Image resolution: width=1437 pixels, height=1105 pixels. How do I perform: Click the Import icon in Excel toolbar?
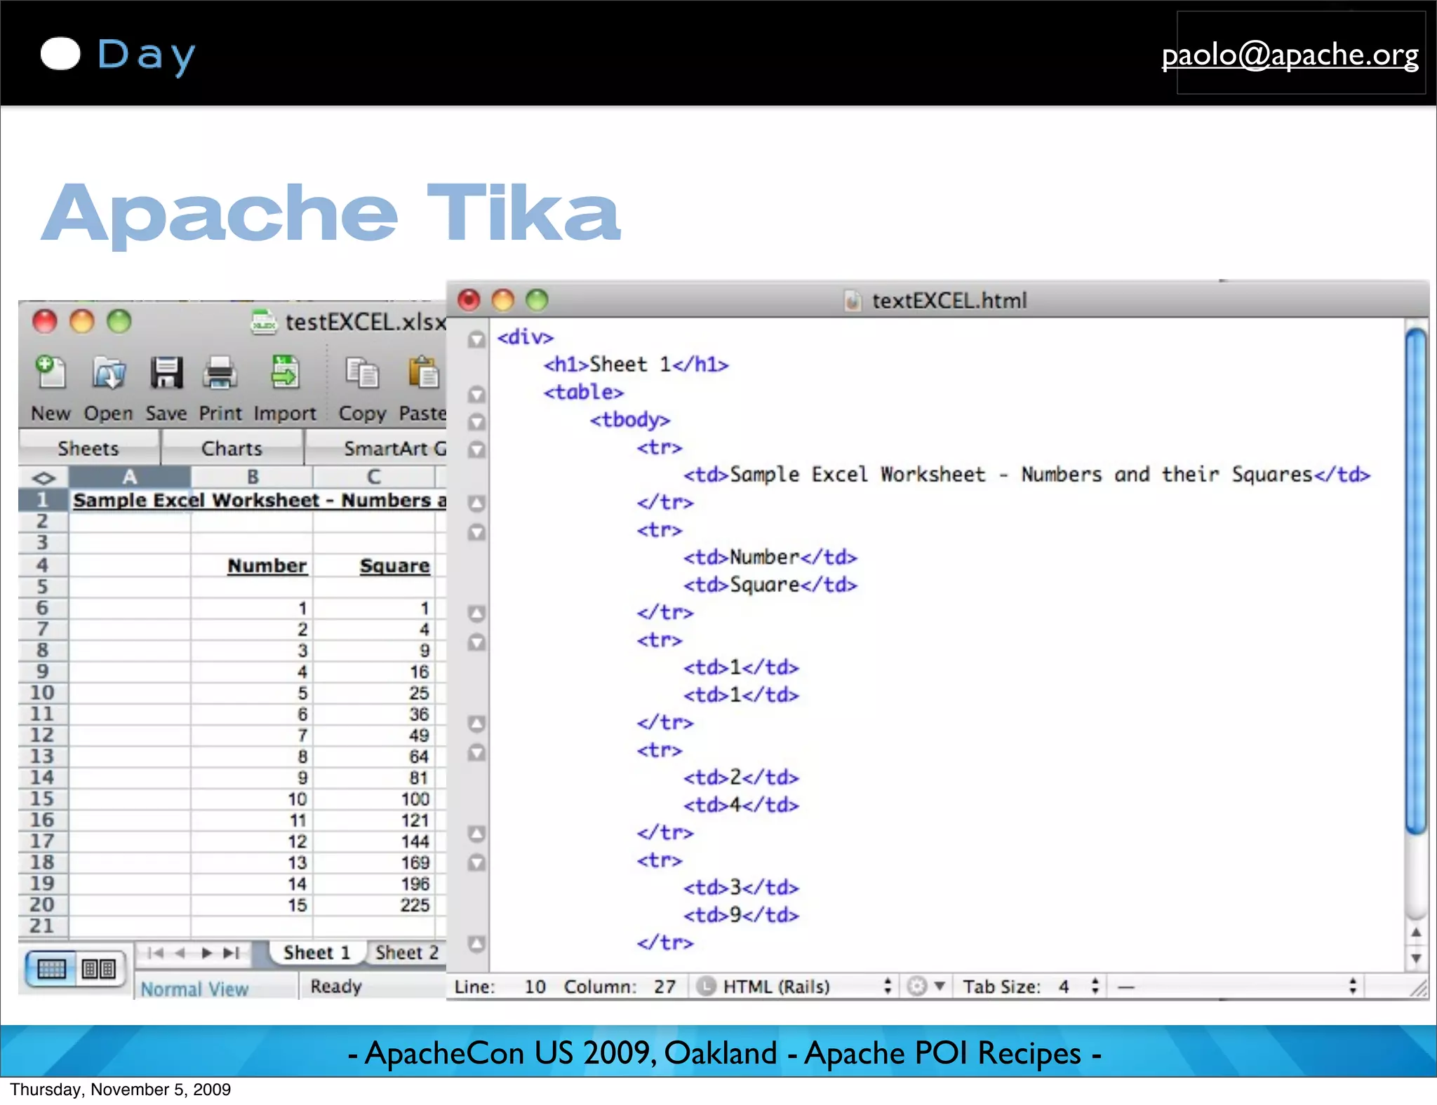pos(285,372)
